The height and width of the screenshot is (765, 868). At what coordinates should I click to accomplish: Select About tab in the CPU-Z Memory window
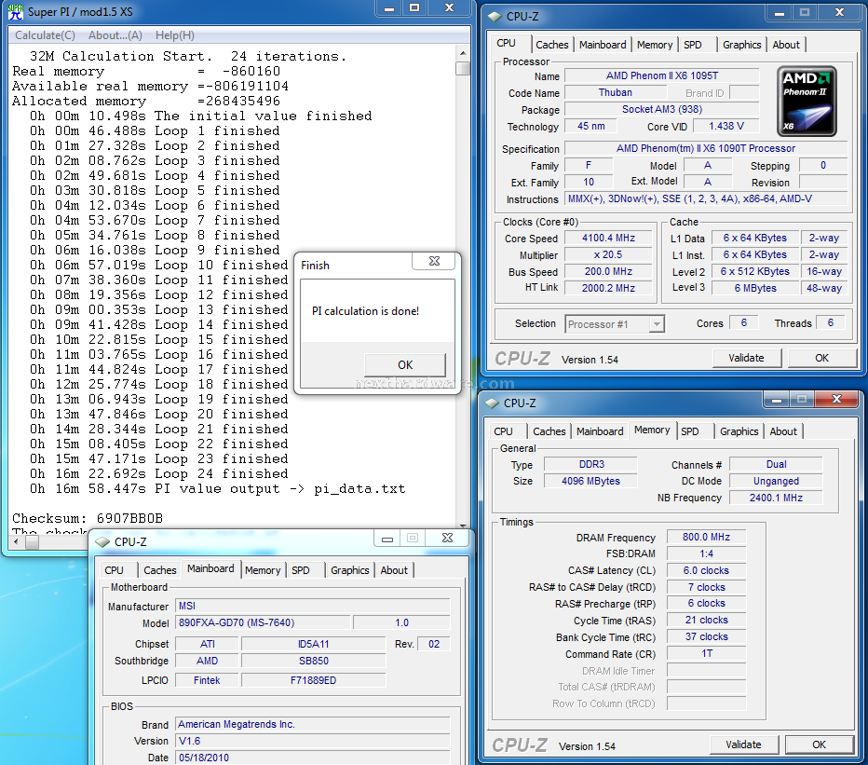(x=783, y=431)
